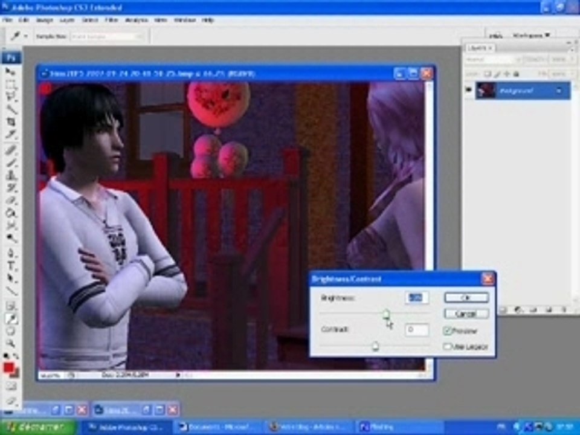Select the Type tool
The image size is (580, 435).
pyautogui.click(x=11, y=266)
